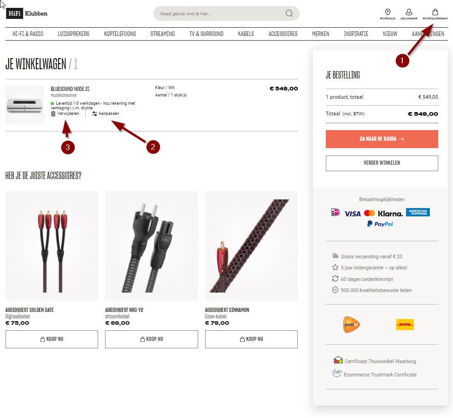Click the Aanpassen sliders icon
The width and height of the screenshot is (453, 418).
[x=94, y=113]
